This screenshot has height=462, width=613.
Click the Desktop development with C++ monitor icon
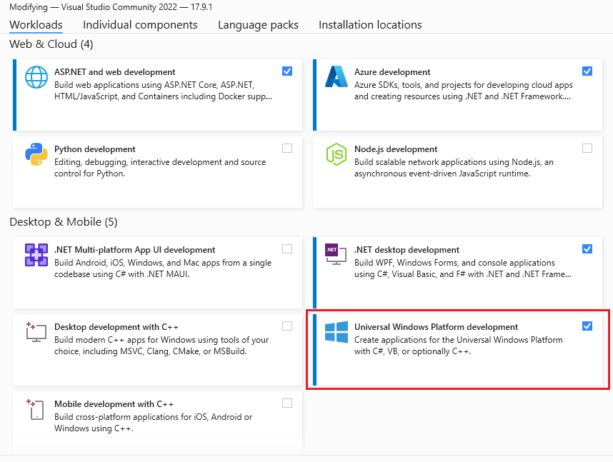point(36,332)
